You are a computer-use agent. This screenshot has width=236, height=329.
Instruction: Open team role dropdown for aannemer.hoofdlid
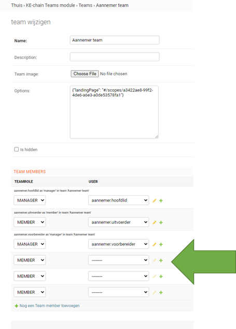pos(30,200)
